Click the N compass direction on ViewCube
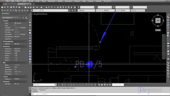Viewport: 170px width, 96px height. click(158, 15)
